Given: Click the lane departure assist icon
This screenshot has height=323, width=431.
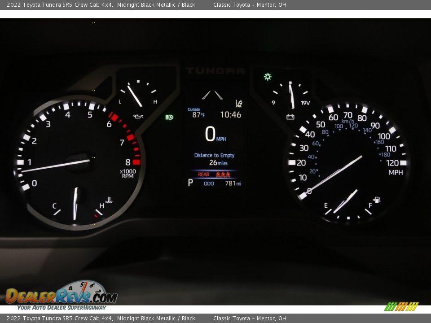Looking at the screenshot, I should [x=239, y=103].
